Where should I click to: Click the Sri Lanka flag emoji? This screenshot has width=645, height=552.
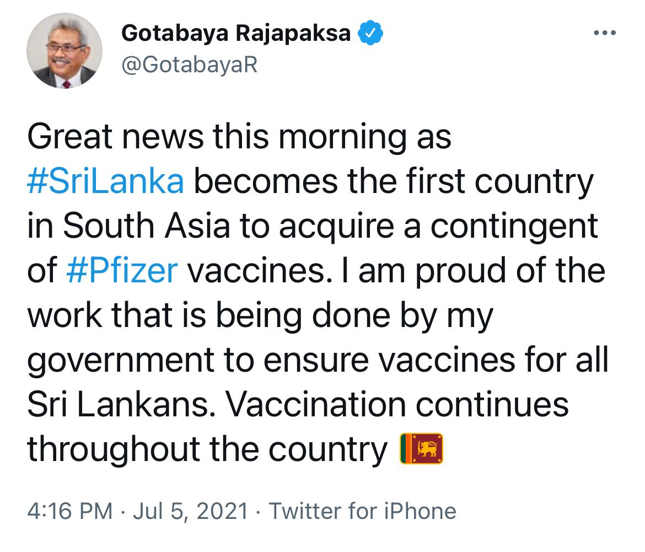[421, 449]
